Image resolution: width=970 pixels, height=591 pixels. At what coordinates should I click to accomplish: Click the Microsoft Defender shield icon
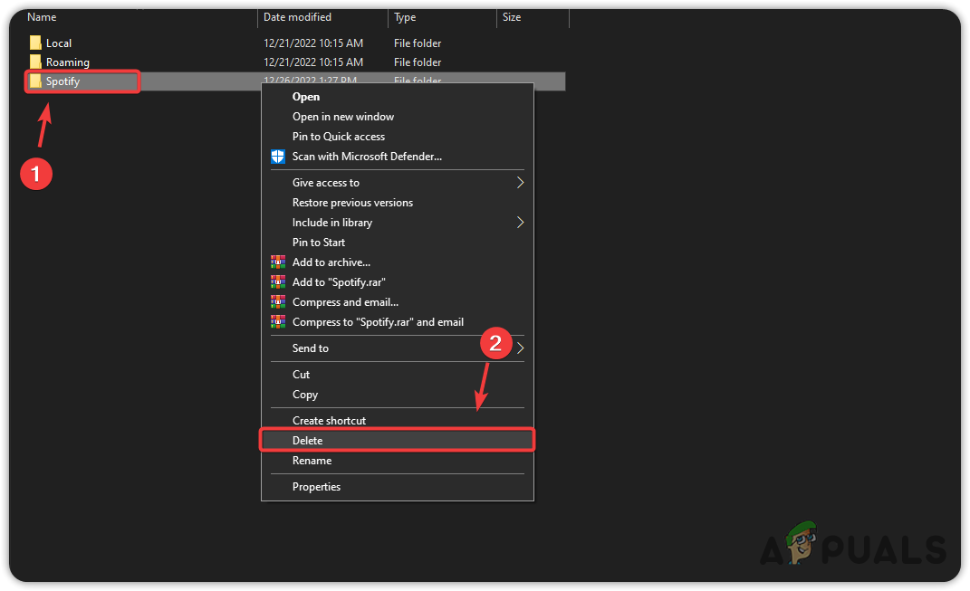(x=278, y=157)
